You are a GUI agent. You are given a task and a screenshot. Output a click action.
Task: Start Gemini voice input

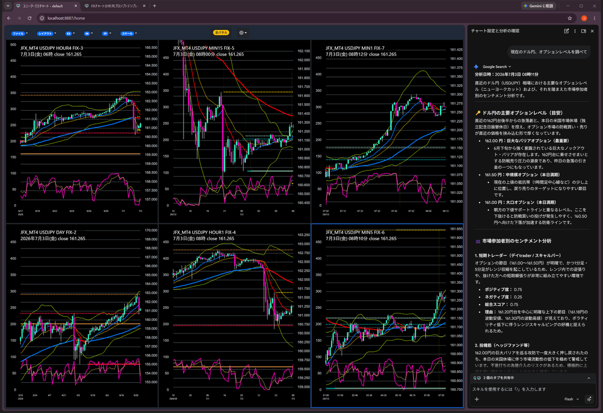pos(589,399)
